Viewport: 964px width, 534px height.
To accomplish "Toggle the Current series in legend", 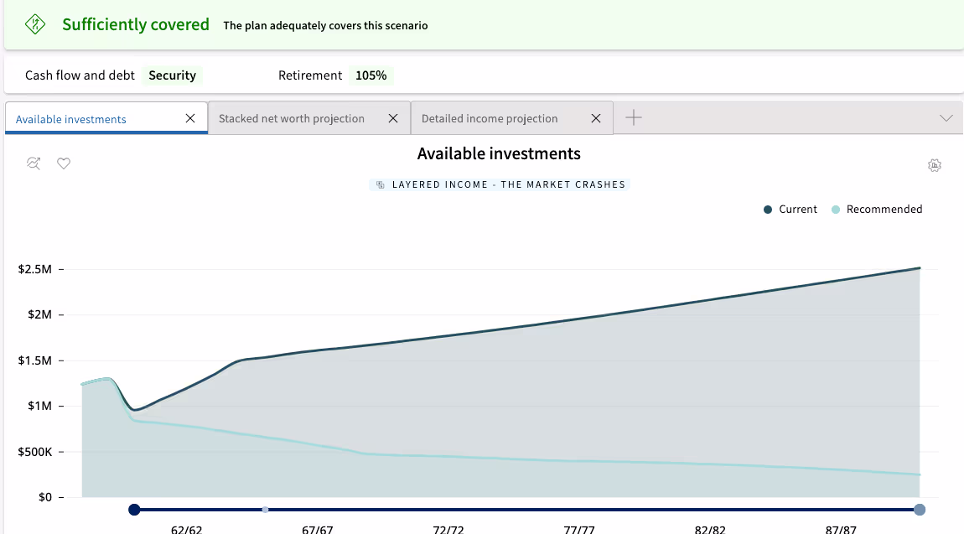I will [790, 210].
